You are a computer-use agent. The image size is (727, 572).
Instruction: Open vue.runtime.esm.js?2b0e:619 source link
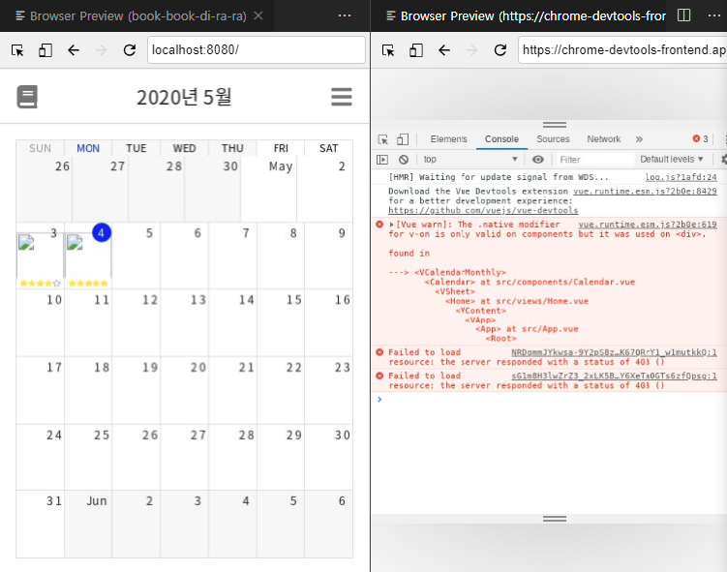[x=648, y=225]
